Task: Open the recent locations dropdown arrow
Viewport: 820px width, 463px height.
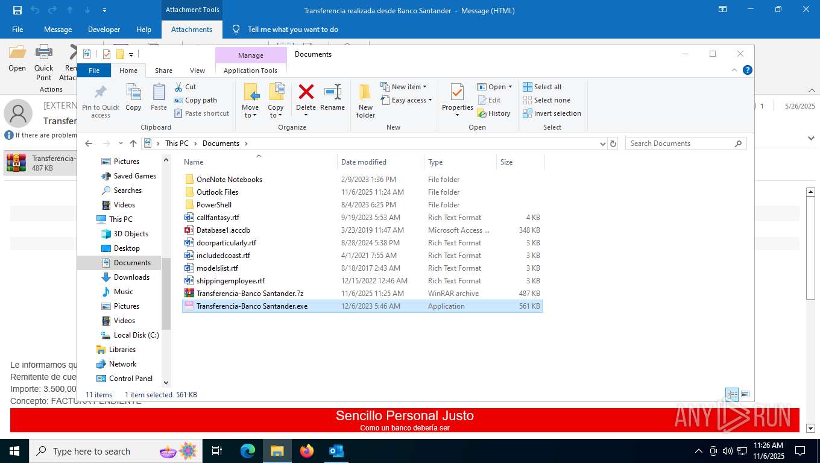Action: [121, 143]
